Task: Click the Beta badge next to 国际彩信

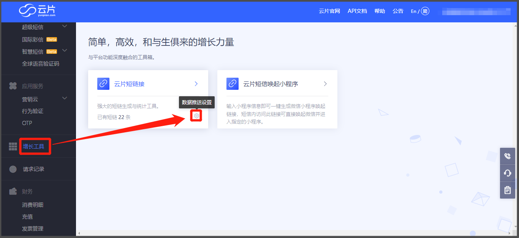Action: click(52, 39)
